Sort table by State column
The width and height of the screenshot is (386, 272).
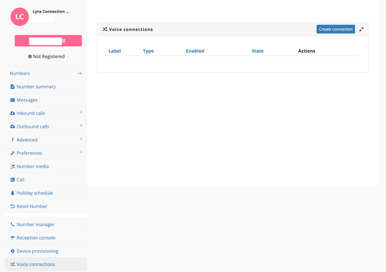click(x=258, y=51)
